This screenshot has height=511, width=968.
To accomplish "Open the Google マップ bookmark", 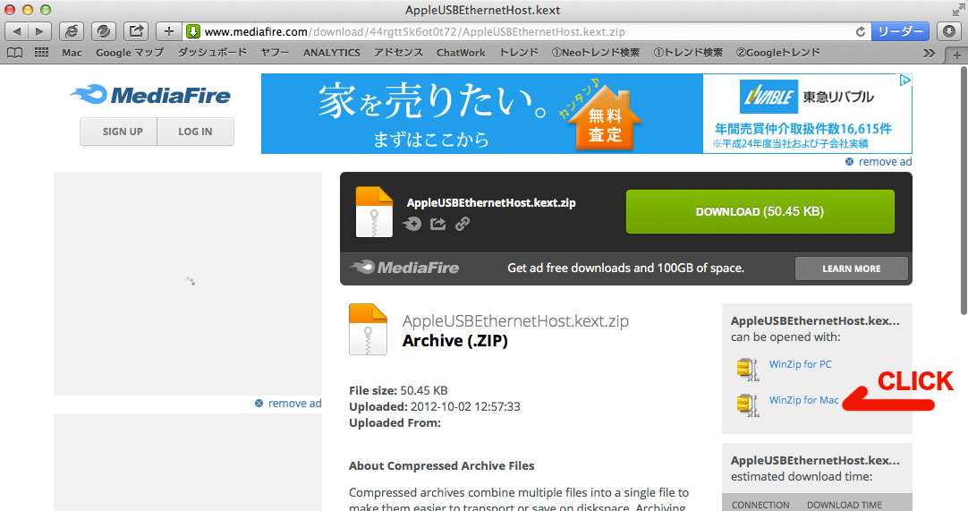I will 130,53.
